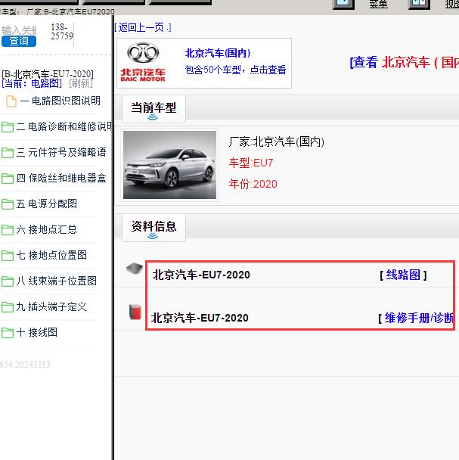This screenshot has width=459, height=460.
Task: Expand 六 接地点汇总 folder
Action: pos(47,229)
